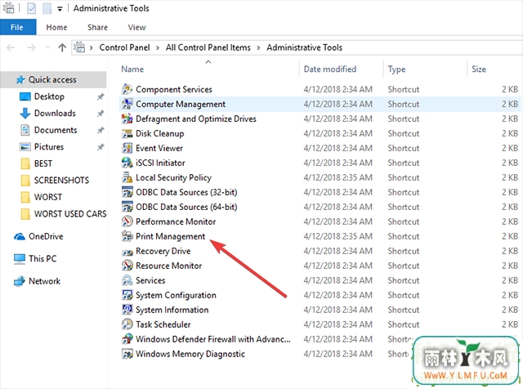
Task: Click Shortcut type in Event Viewer row
Action: tap(403, 148)
